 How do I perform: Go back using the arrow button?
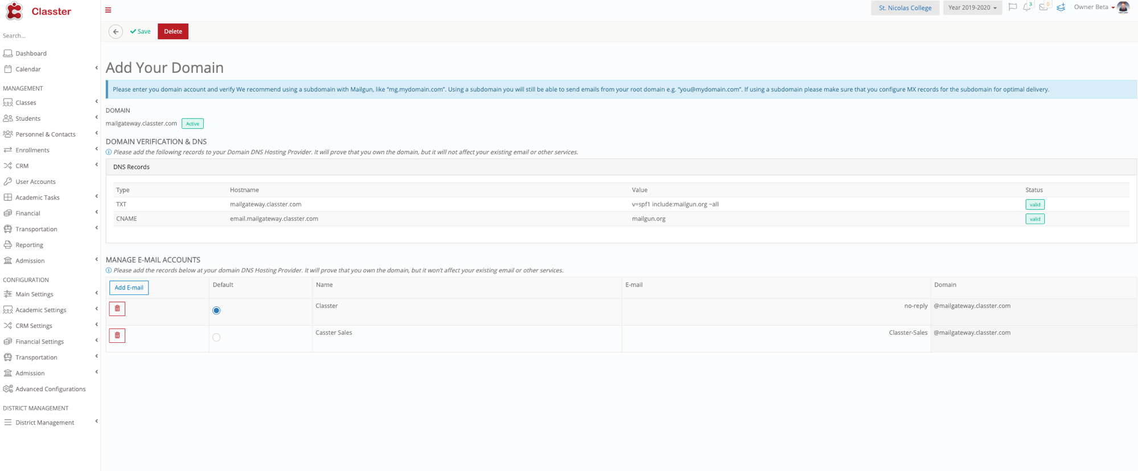pyautogui.click(x=116, y=32)
